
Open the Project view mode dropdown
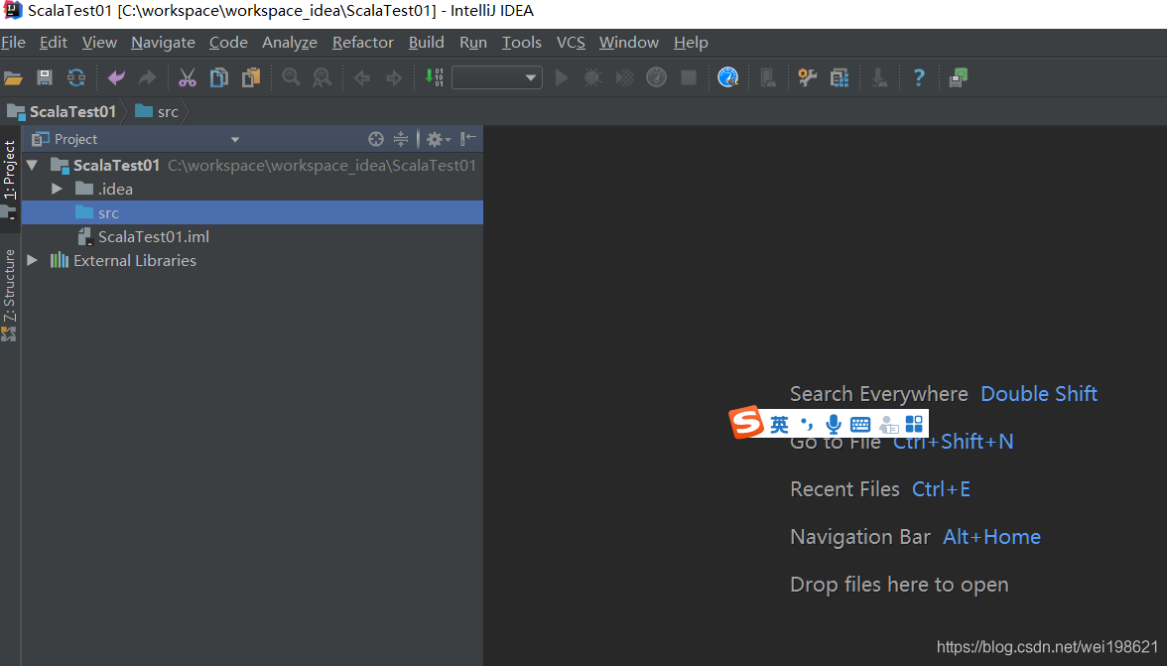tap(234, 139)
